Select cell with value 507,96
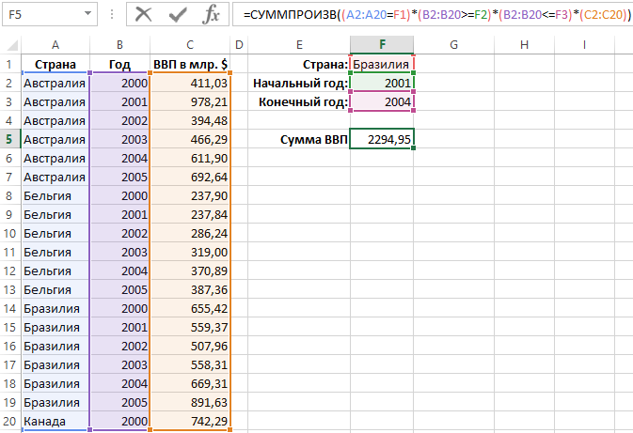Viewport: 633px width, 433px height. tap(190, 346)
